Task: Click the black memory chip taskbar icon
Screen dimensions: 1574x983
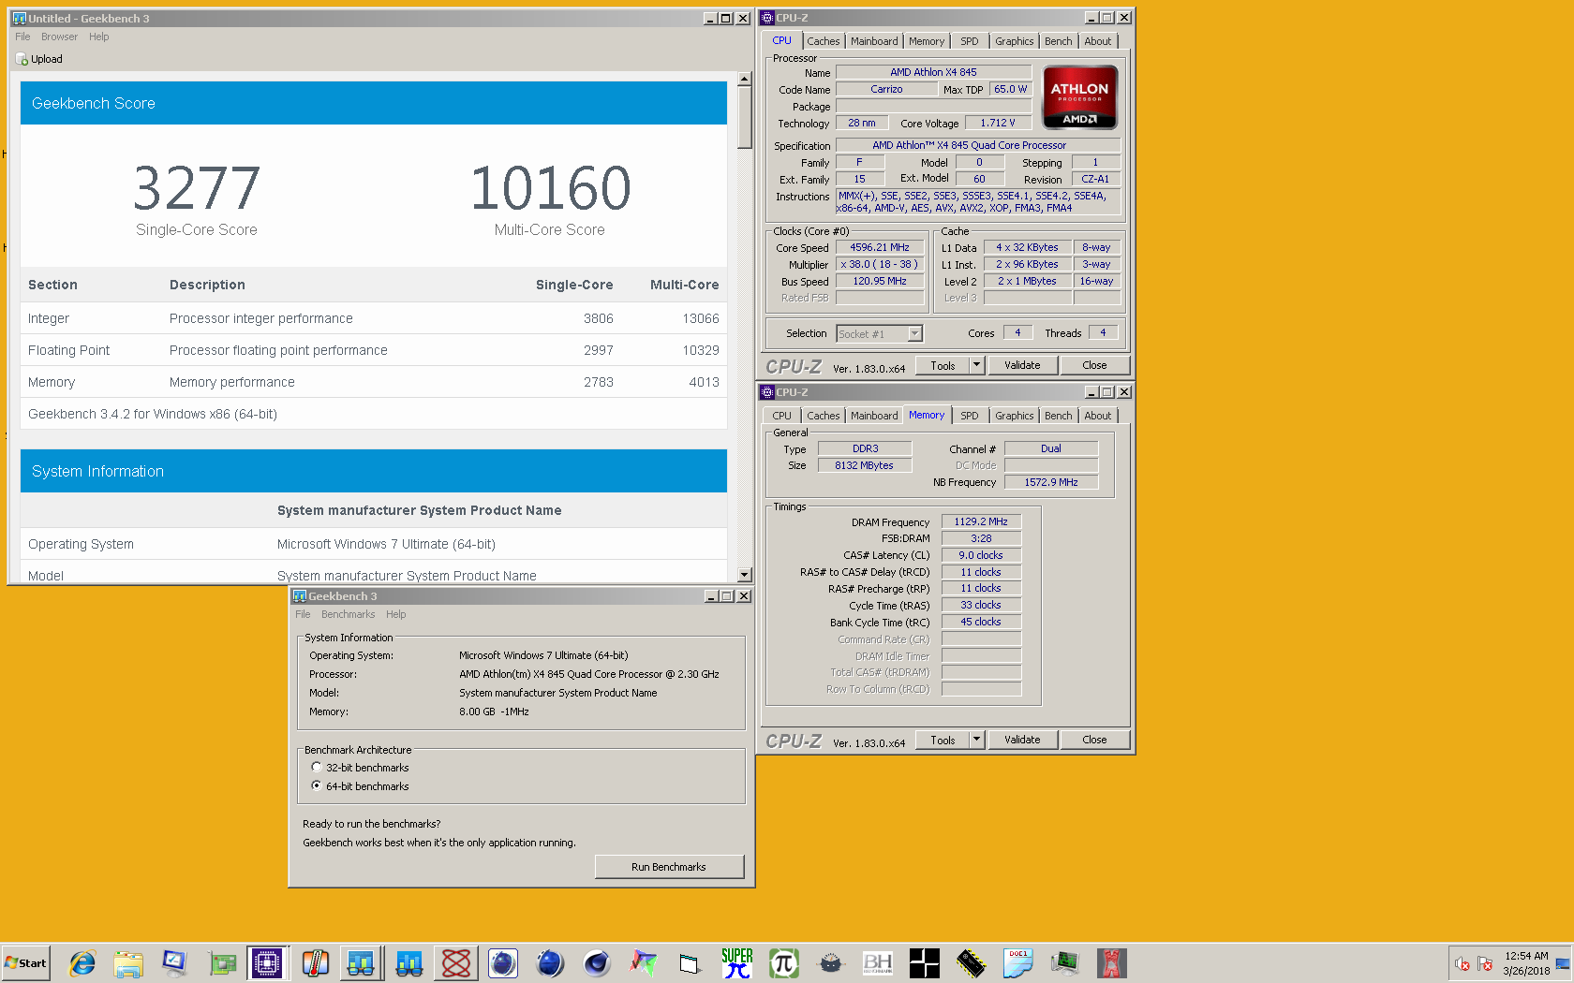Action: (x=972, y=962)
